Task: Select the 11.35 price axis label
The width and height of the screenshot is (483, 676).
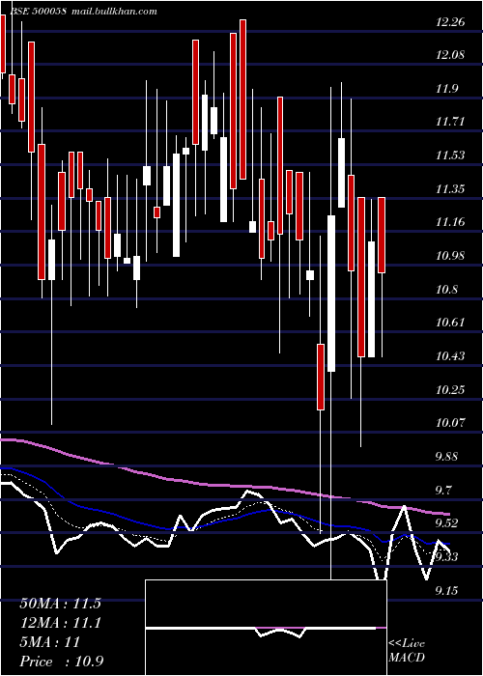Action: (x=450, y=189)
